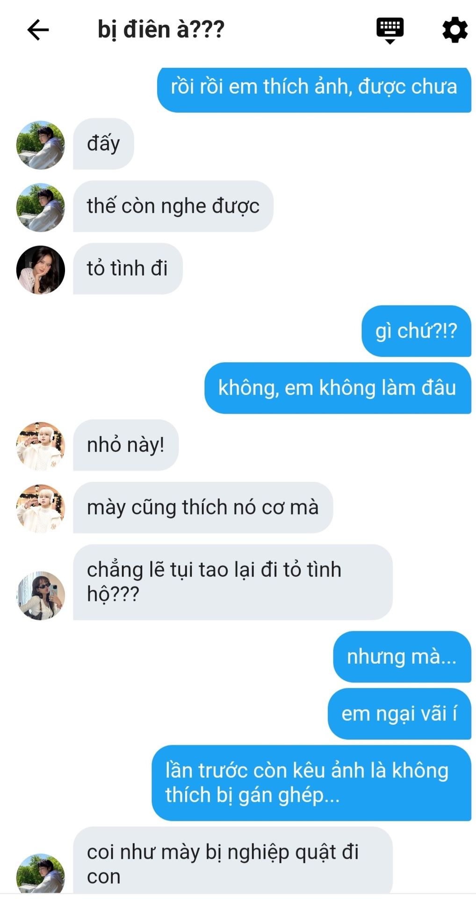
Task: Open the settings gear icon
Action: point(454,30)
